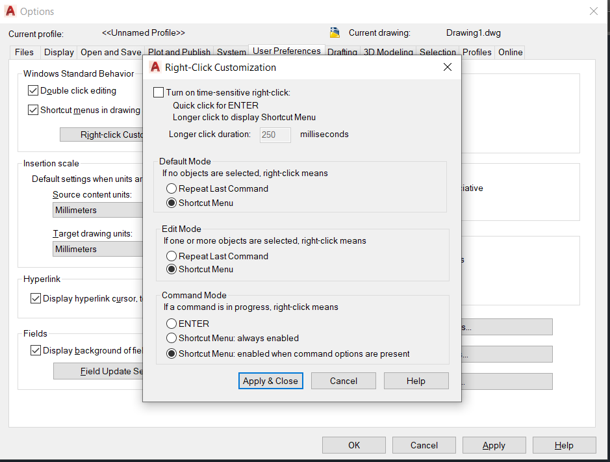Click the Drawing1.dwg file name text
This screenshot has width=610, height=462.
click(x=474, y=32)
